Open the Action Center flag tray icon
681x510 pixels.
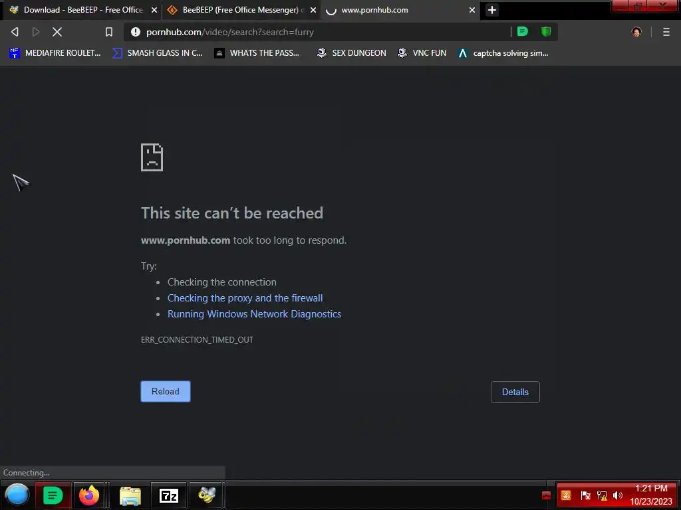coord(585,495)
